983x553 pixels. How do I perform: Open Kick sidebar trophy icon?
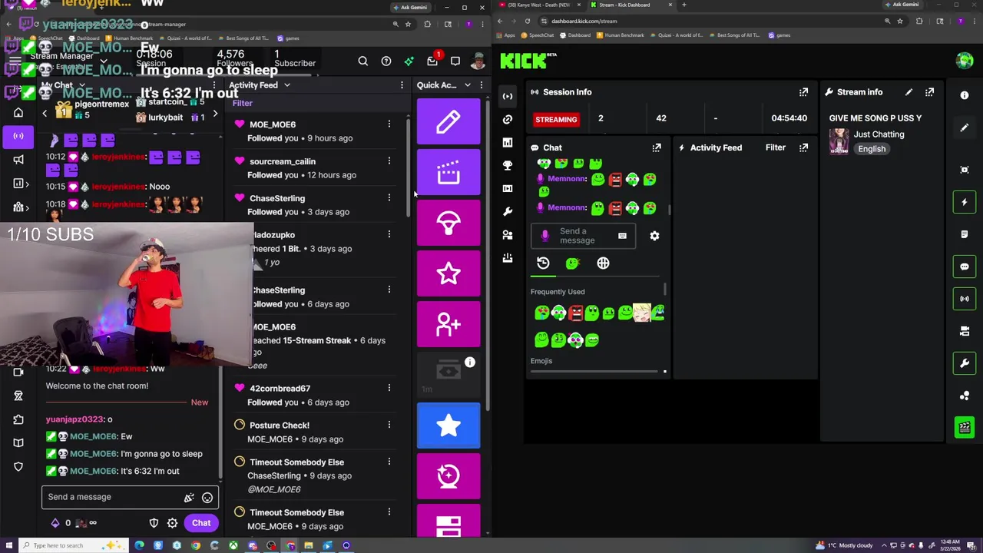[508, 165]
